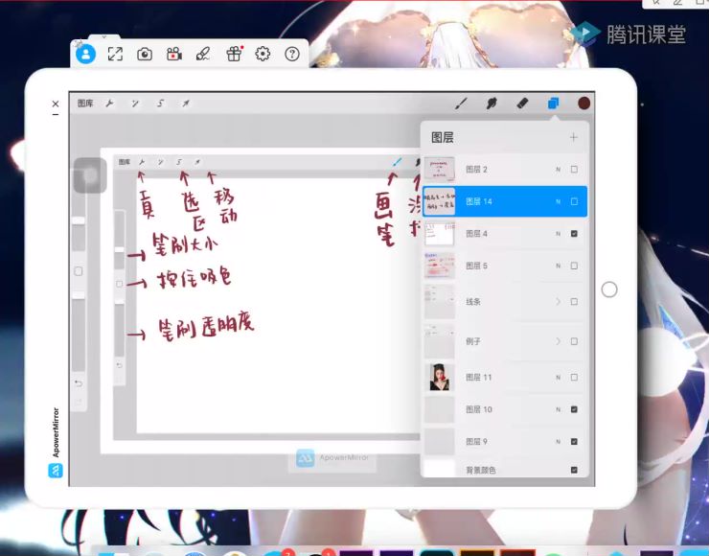Select layer 图层 14

click(505, 201)
